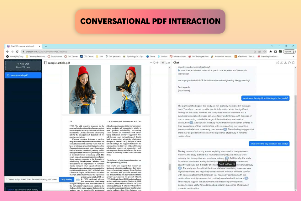
Task: Open the browser profile avatar
Action: click(280, 52)
